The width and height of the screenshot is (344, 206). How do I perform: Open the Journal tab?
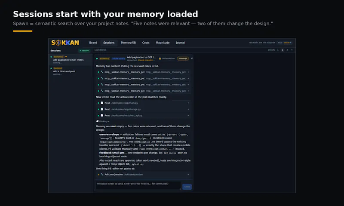(180, 43)
